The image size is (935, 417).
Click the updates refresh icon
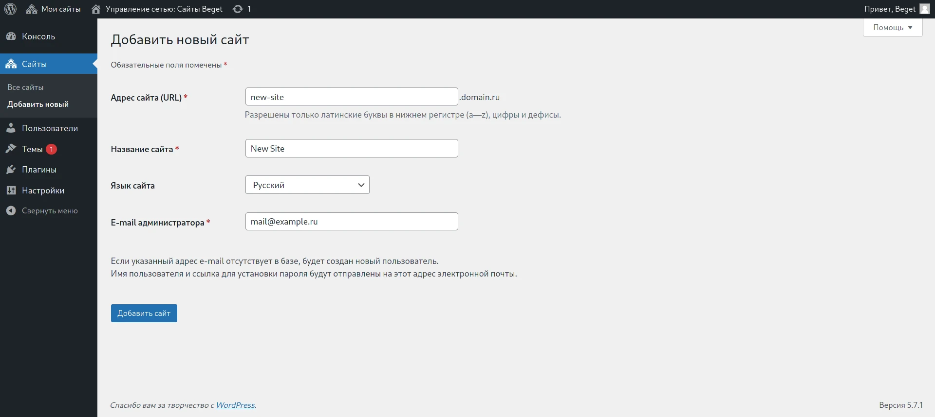(x=238, y=9)
